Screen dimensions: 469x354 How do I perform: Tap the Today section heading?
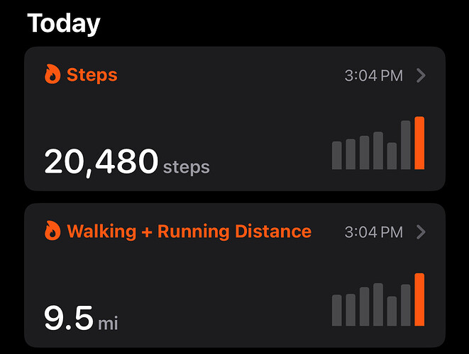[x=64, y=24]
